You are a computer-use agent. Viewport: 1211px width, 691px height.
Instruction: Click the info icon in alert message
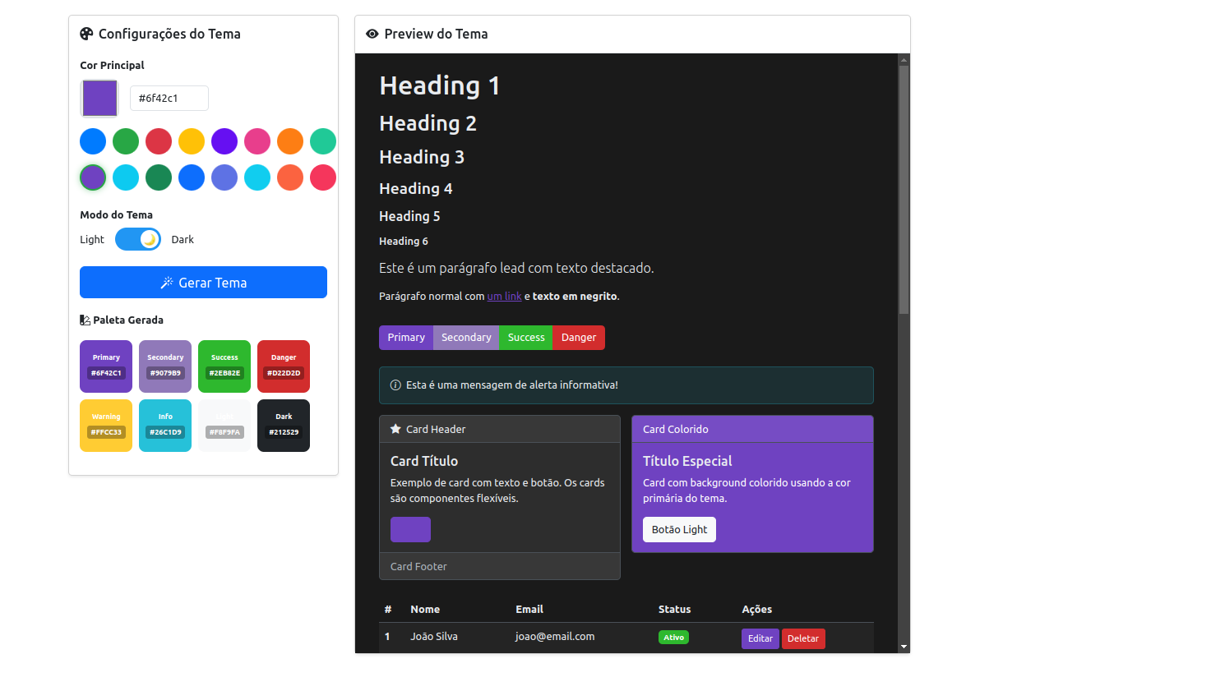(x=395, y=385)
